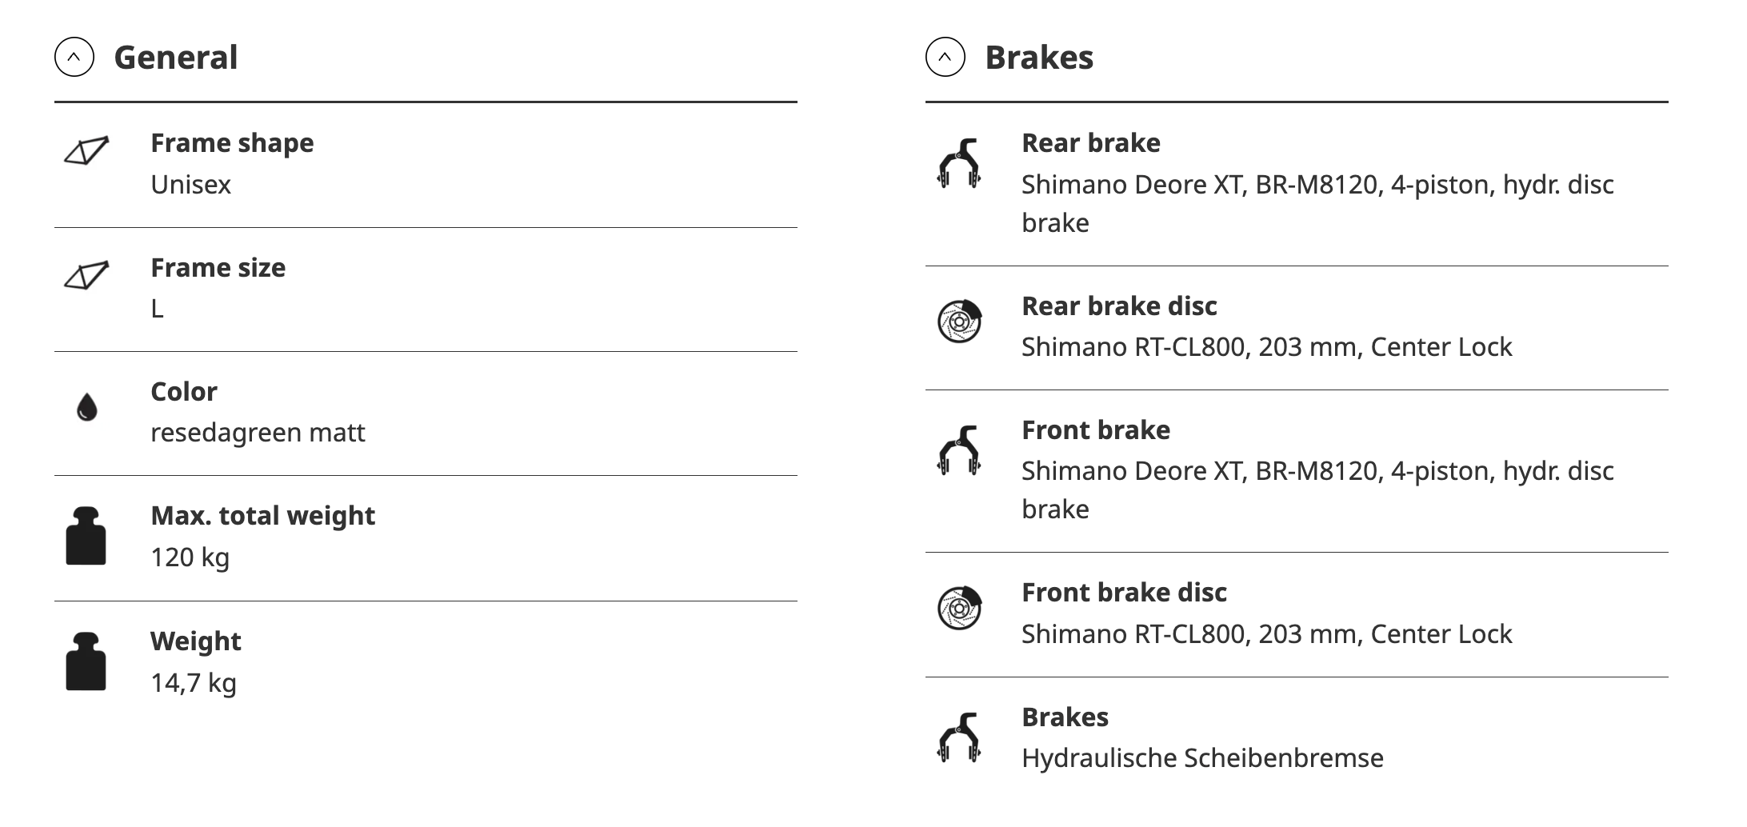This screenshot has height=827, width=1747.
Task: Collapse the General section chevron
Action: (x=74, y=58)
